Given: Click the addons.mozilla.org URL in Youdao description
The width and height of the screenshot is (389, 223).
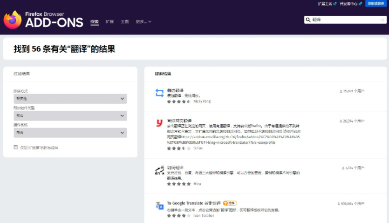Looking at the screenshot, I should pyautogui.click(x=233, y=140).
